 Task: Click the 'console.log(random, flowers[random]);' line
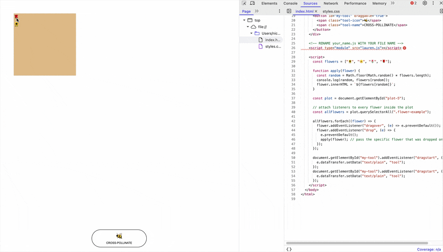coord(353,80)
